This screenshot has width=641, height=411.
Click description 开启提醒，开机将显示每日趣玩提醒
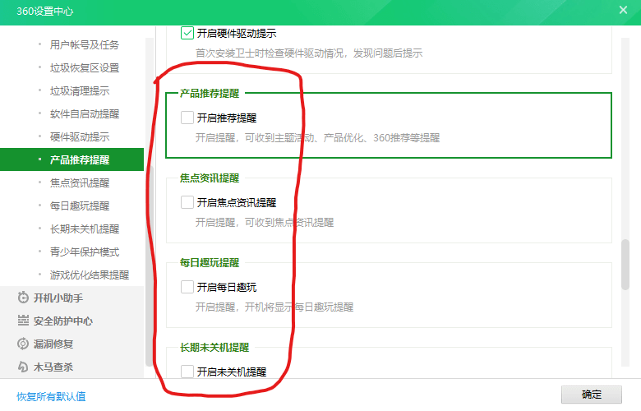(x=274, y=307)
